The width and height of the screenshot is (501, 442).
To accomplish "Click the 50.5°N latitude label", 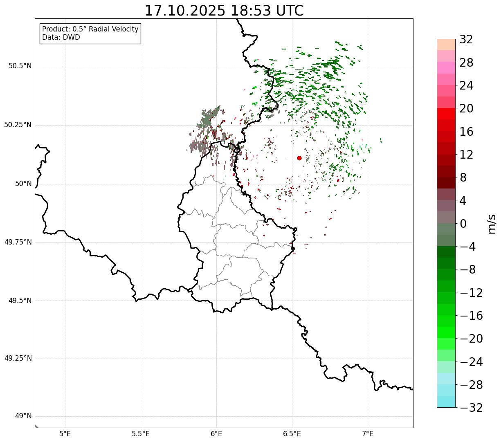I will tap(20, 66).
